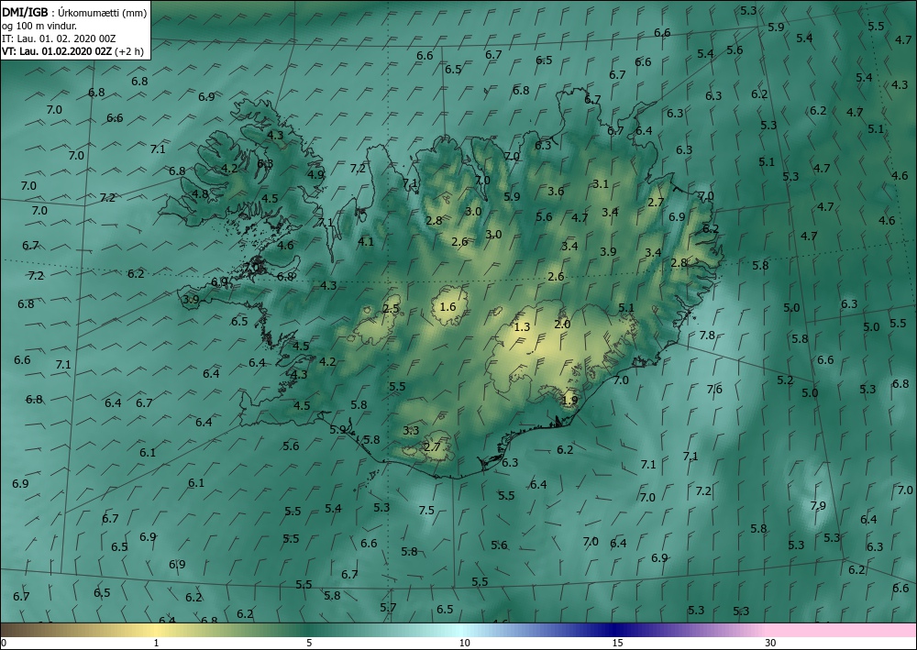Select the "IT: Lau. 01. 02. 2020 00Z" line
The width and height of the screenshot is (917, 650).
(x=59, y=39)
